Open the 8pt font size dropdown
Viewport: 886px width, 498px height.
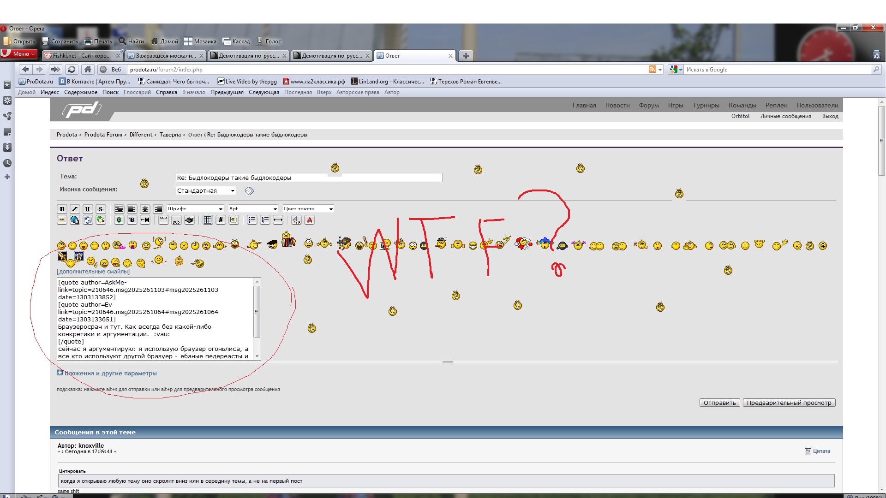click(253, 209)
